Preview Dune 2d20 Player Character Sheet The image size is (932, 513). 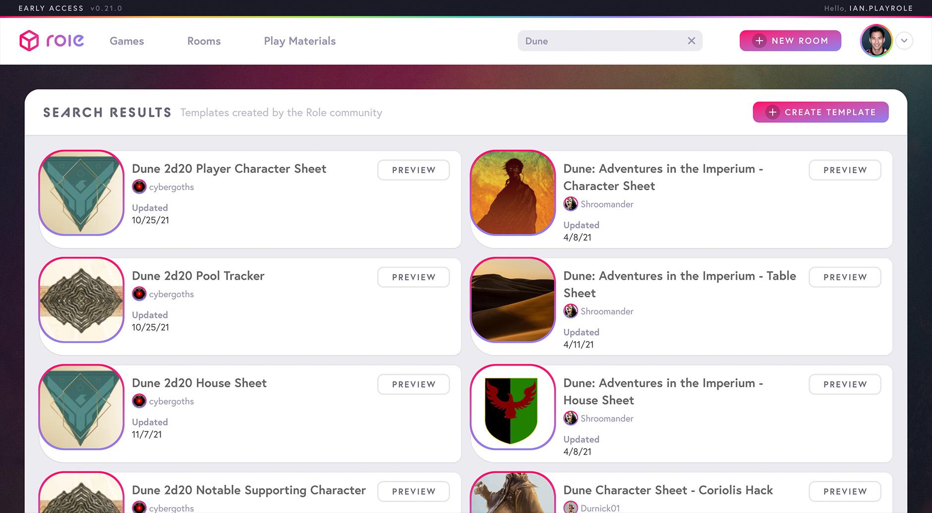(x=413, y=170)
